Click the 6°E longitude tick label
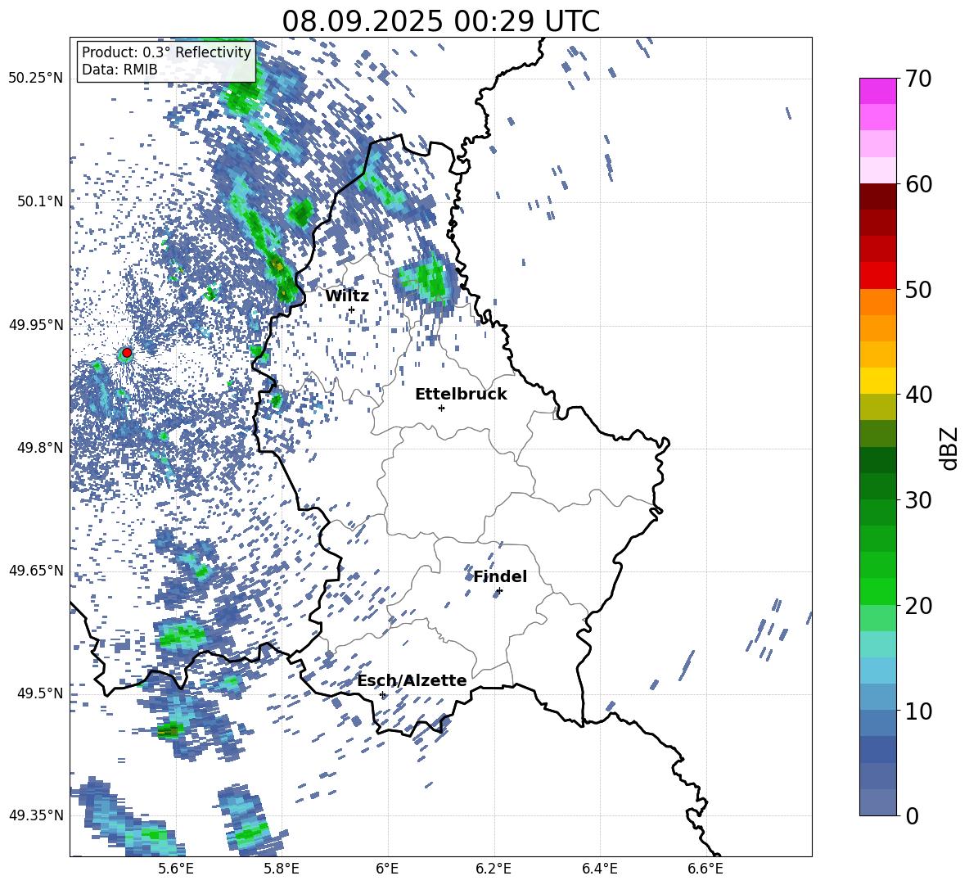This screenshot has height=885, width=969. tap(387, 869)
